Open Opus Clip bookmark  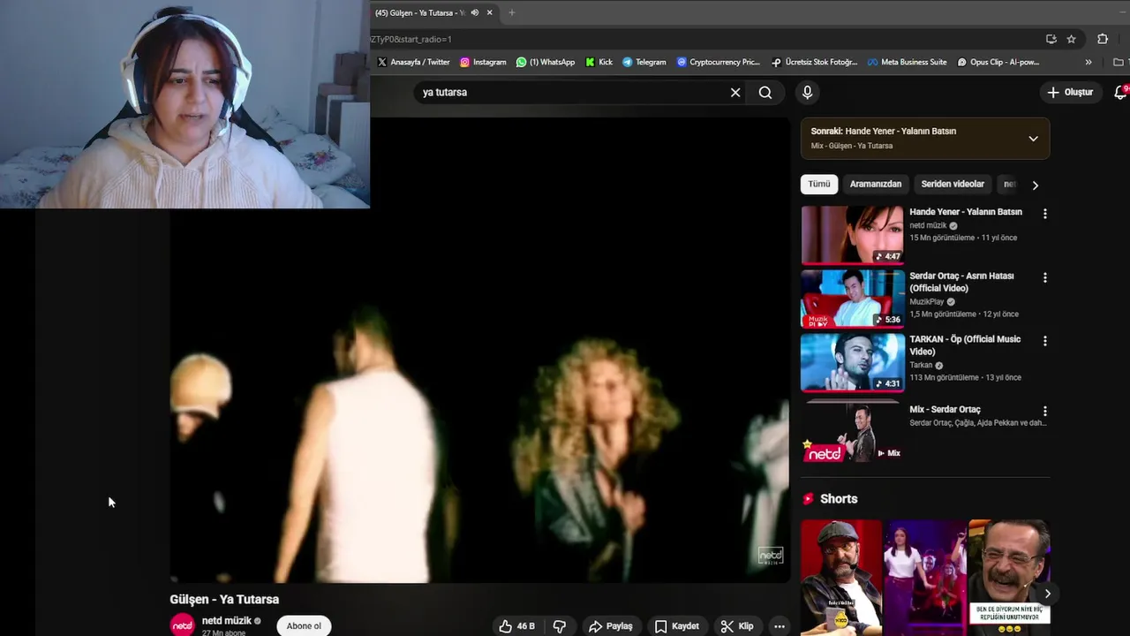998,62
